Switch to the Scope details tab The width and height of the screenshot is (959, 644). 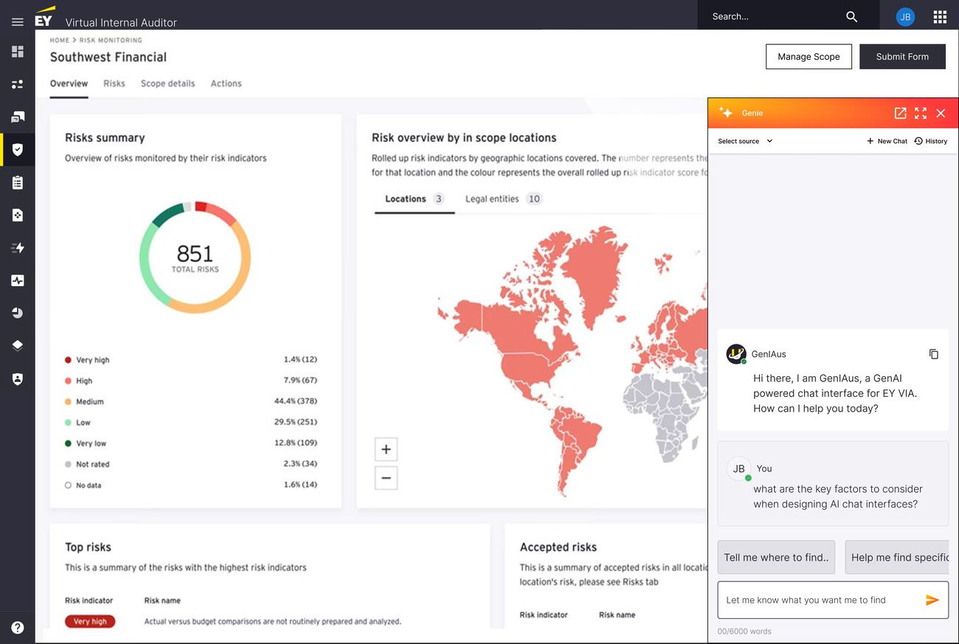[167, 83]
